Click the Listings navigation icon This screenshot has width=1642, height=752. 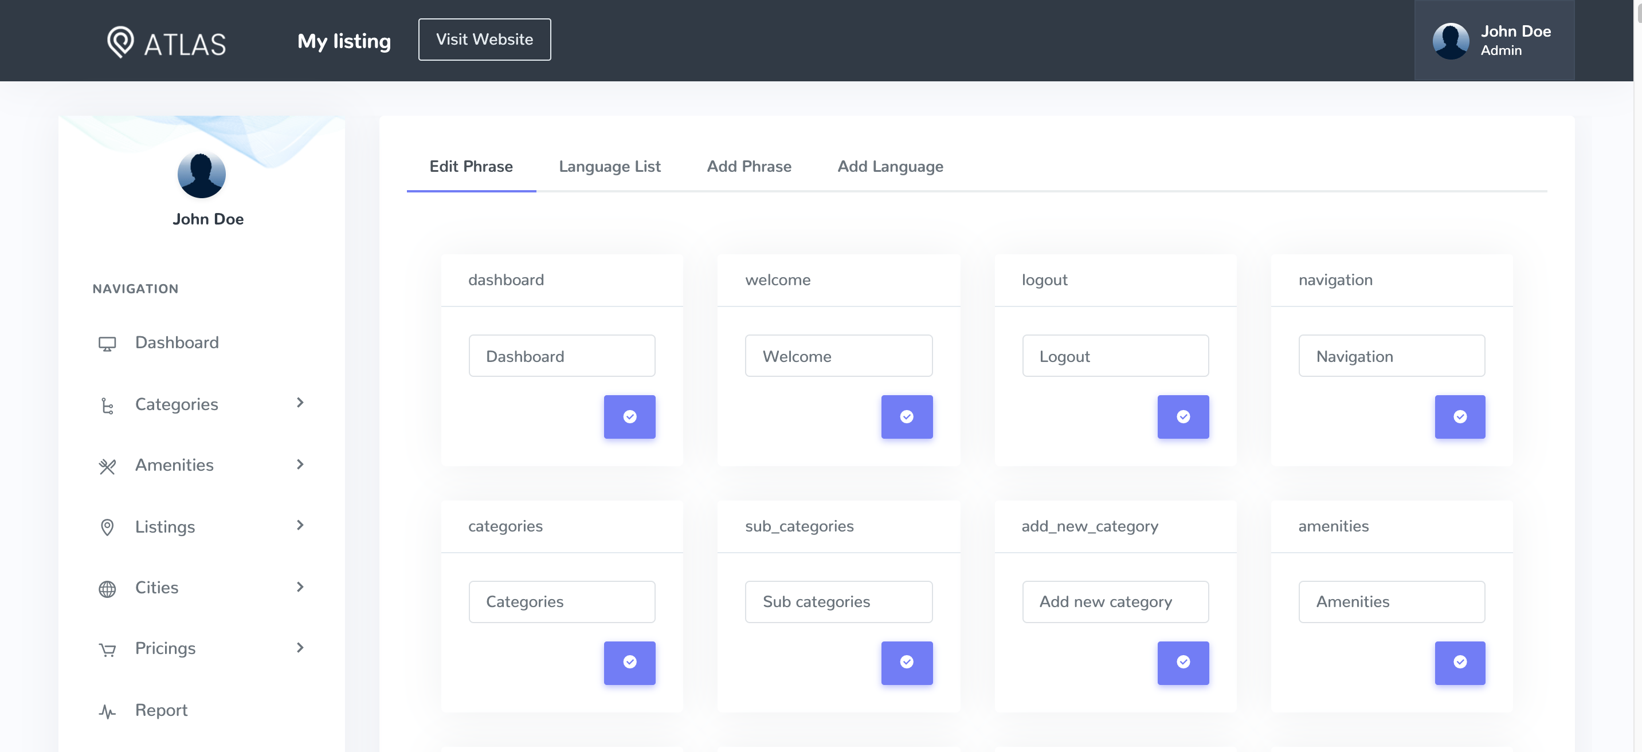coord(107,526)
